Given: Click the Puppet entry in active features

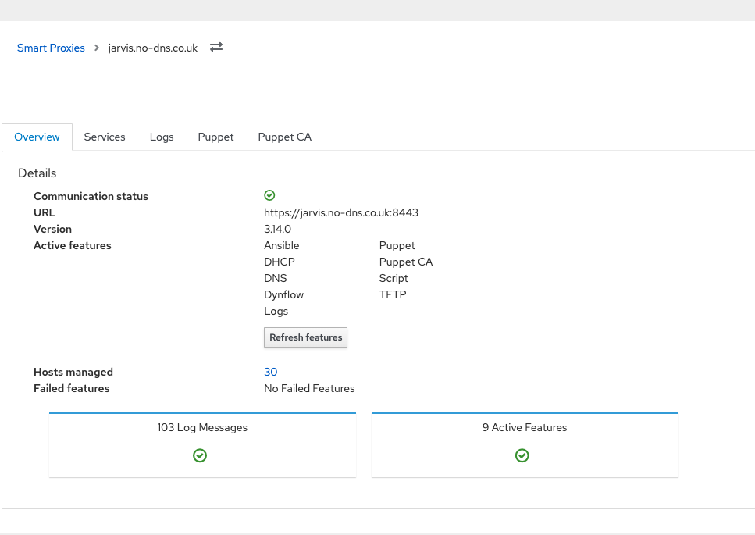Looking at the screenshot, I should tap(397, 245).
